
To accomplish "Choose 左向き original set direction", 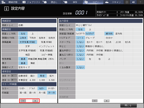I will 42,38.
